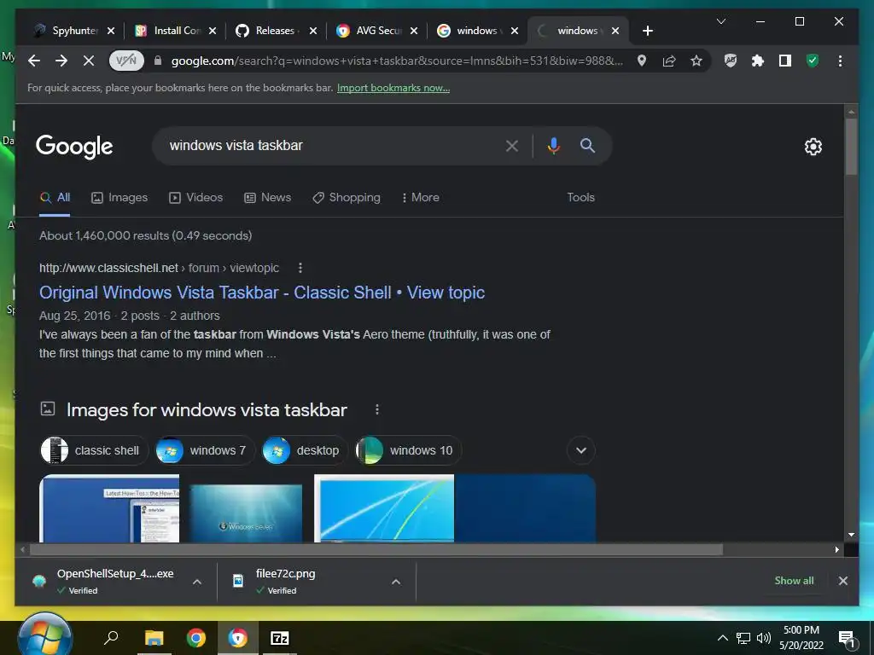Viewport: 874px width, 655px height.
Task: Filter images by desktop chip
Action: [x=305, y=450]
